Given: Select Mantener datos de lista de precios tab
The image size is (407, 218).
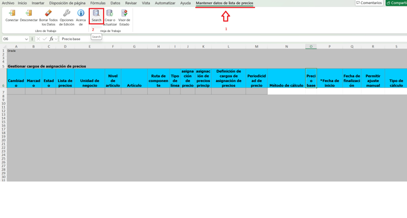Looking at the screenshot, I should (225, 3).
